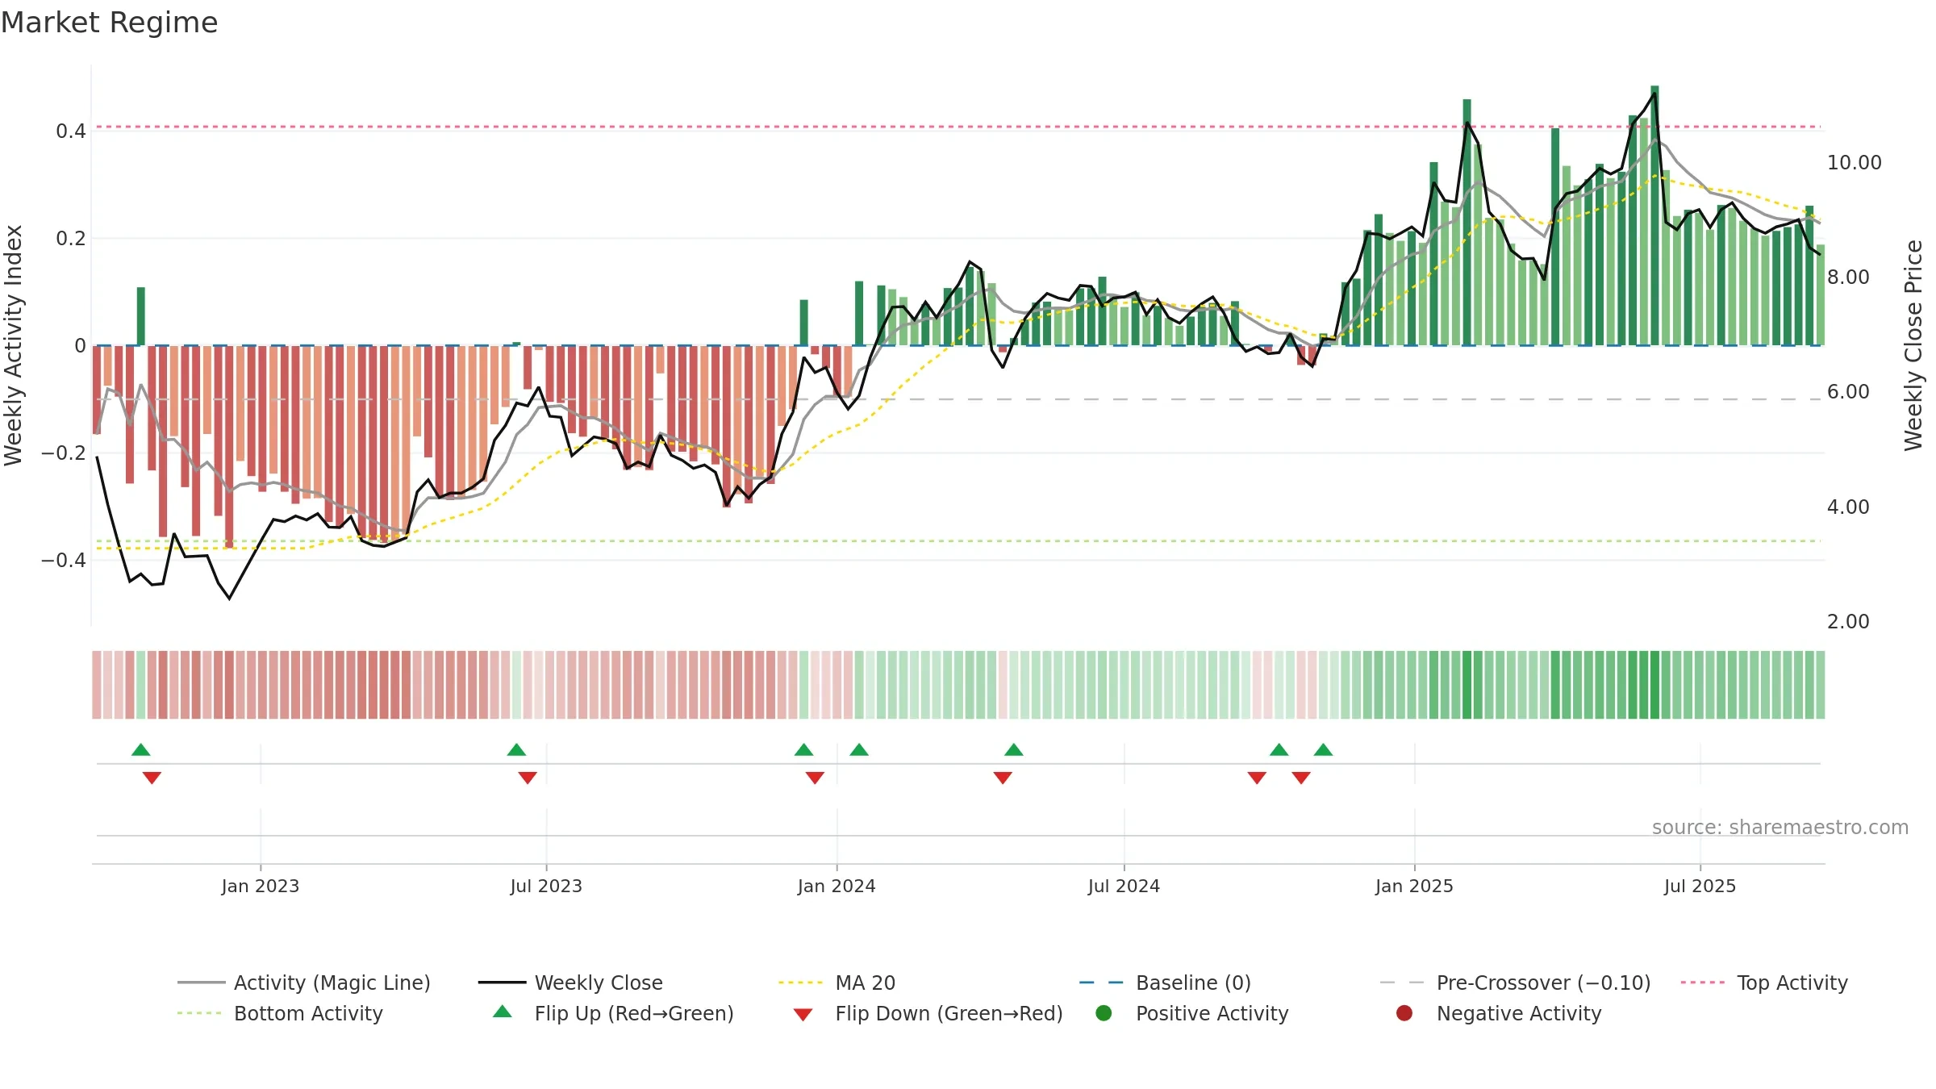Click the 10.00 price axis tick
Viewport: 1936px width, 1089px height.
[x=1854, y=163]
